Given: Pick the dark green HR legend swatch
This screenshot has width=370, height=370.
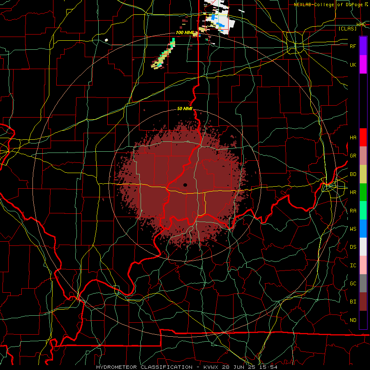Looking at the screenshot, I should click(363, 192).
